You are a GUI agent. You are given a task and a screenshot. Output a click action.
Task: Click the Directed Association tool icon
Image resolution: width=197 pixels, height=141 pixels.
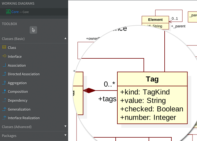click(x=4, y=74)
